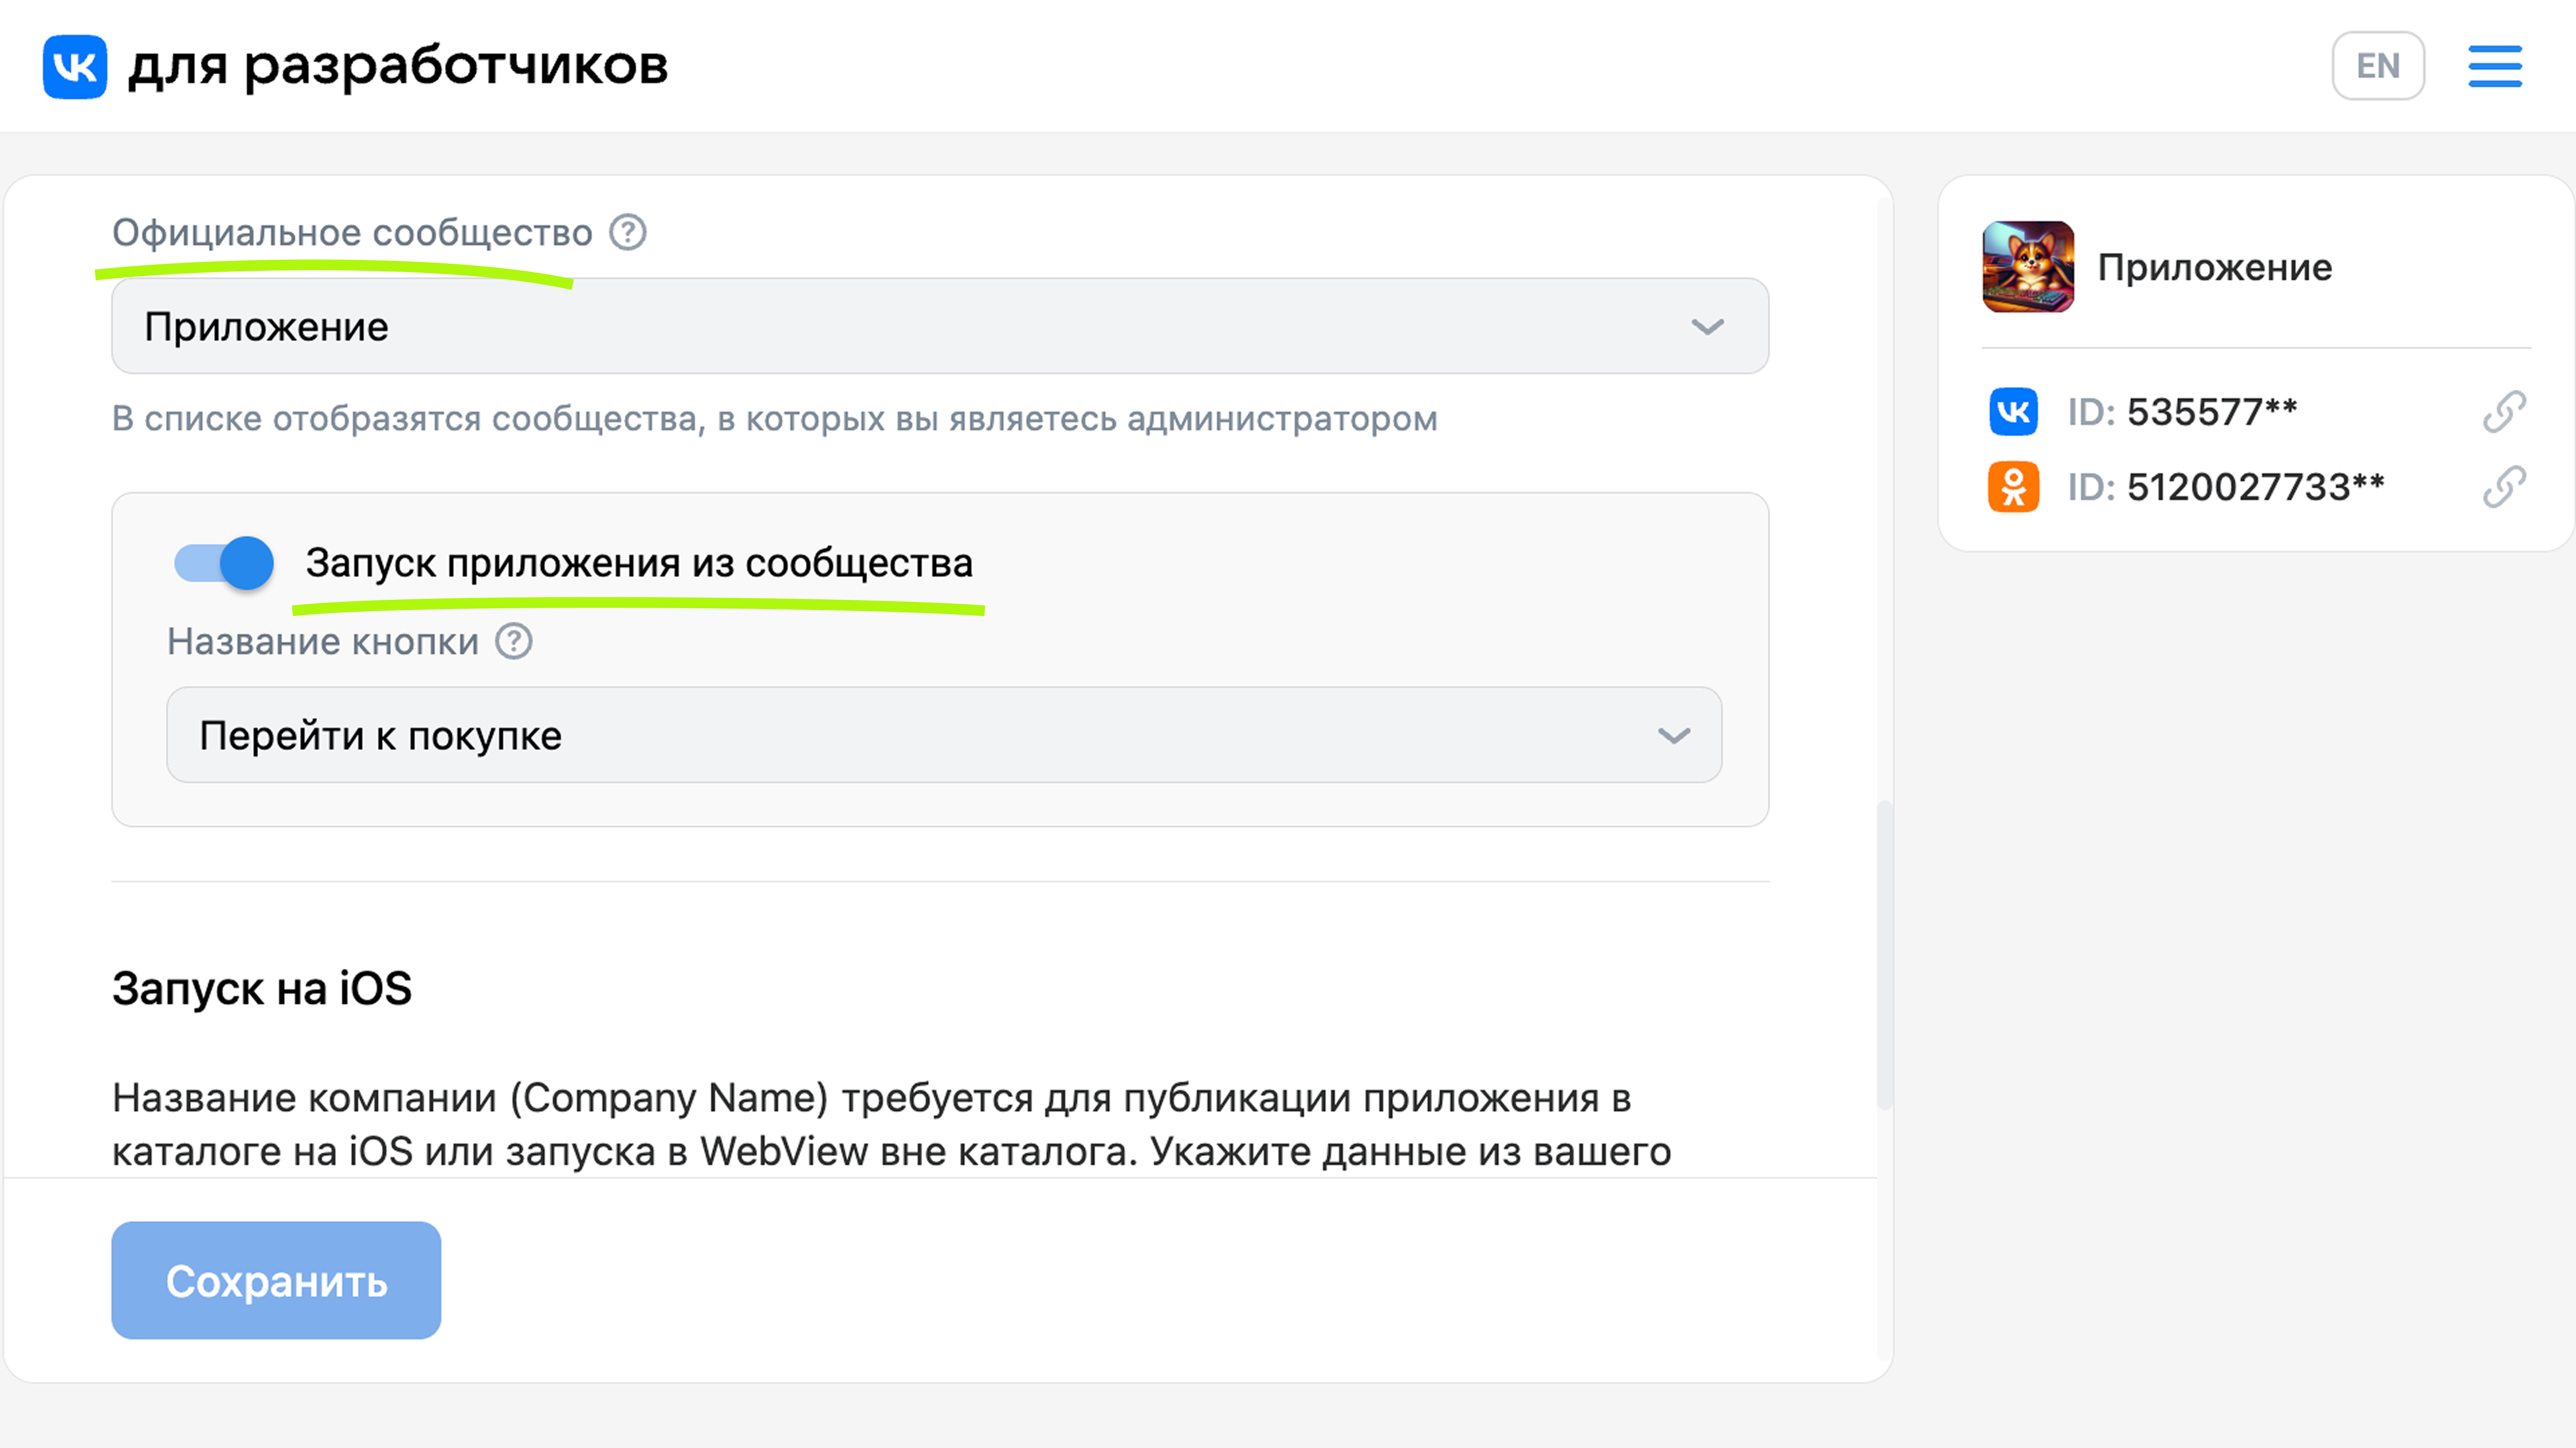Switch language with the EN button
Image resolution: width=2576 pixels, height=1448 pixels.
tap(2378, 66)
